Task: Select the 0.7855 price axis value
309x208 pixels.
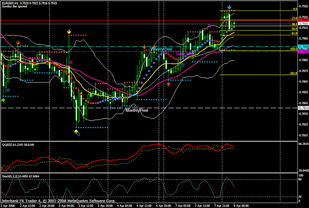Action: click(x=304, y=92)
